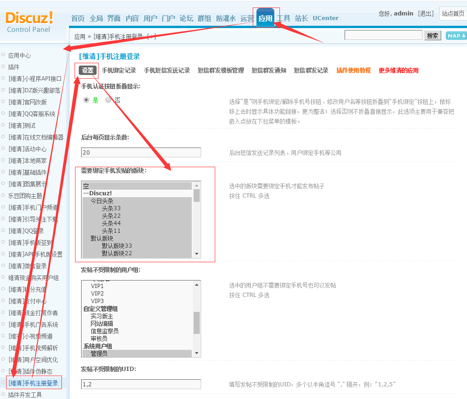Open the 用户 top menu
Viewport: 467px width, 399px height.
coord(151,18)
